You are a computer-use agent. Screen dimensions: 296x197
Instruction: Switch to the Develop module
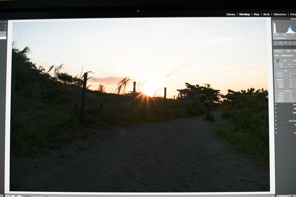[244, 14]
